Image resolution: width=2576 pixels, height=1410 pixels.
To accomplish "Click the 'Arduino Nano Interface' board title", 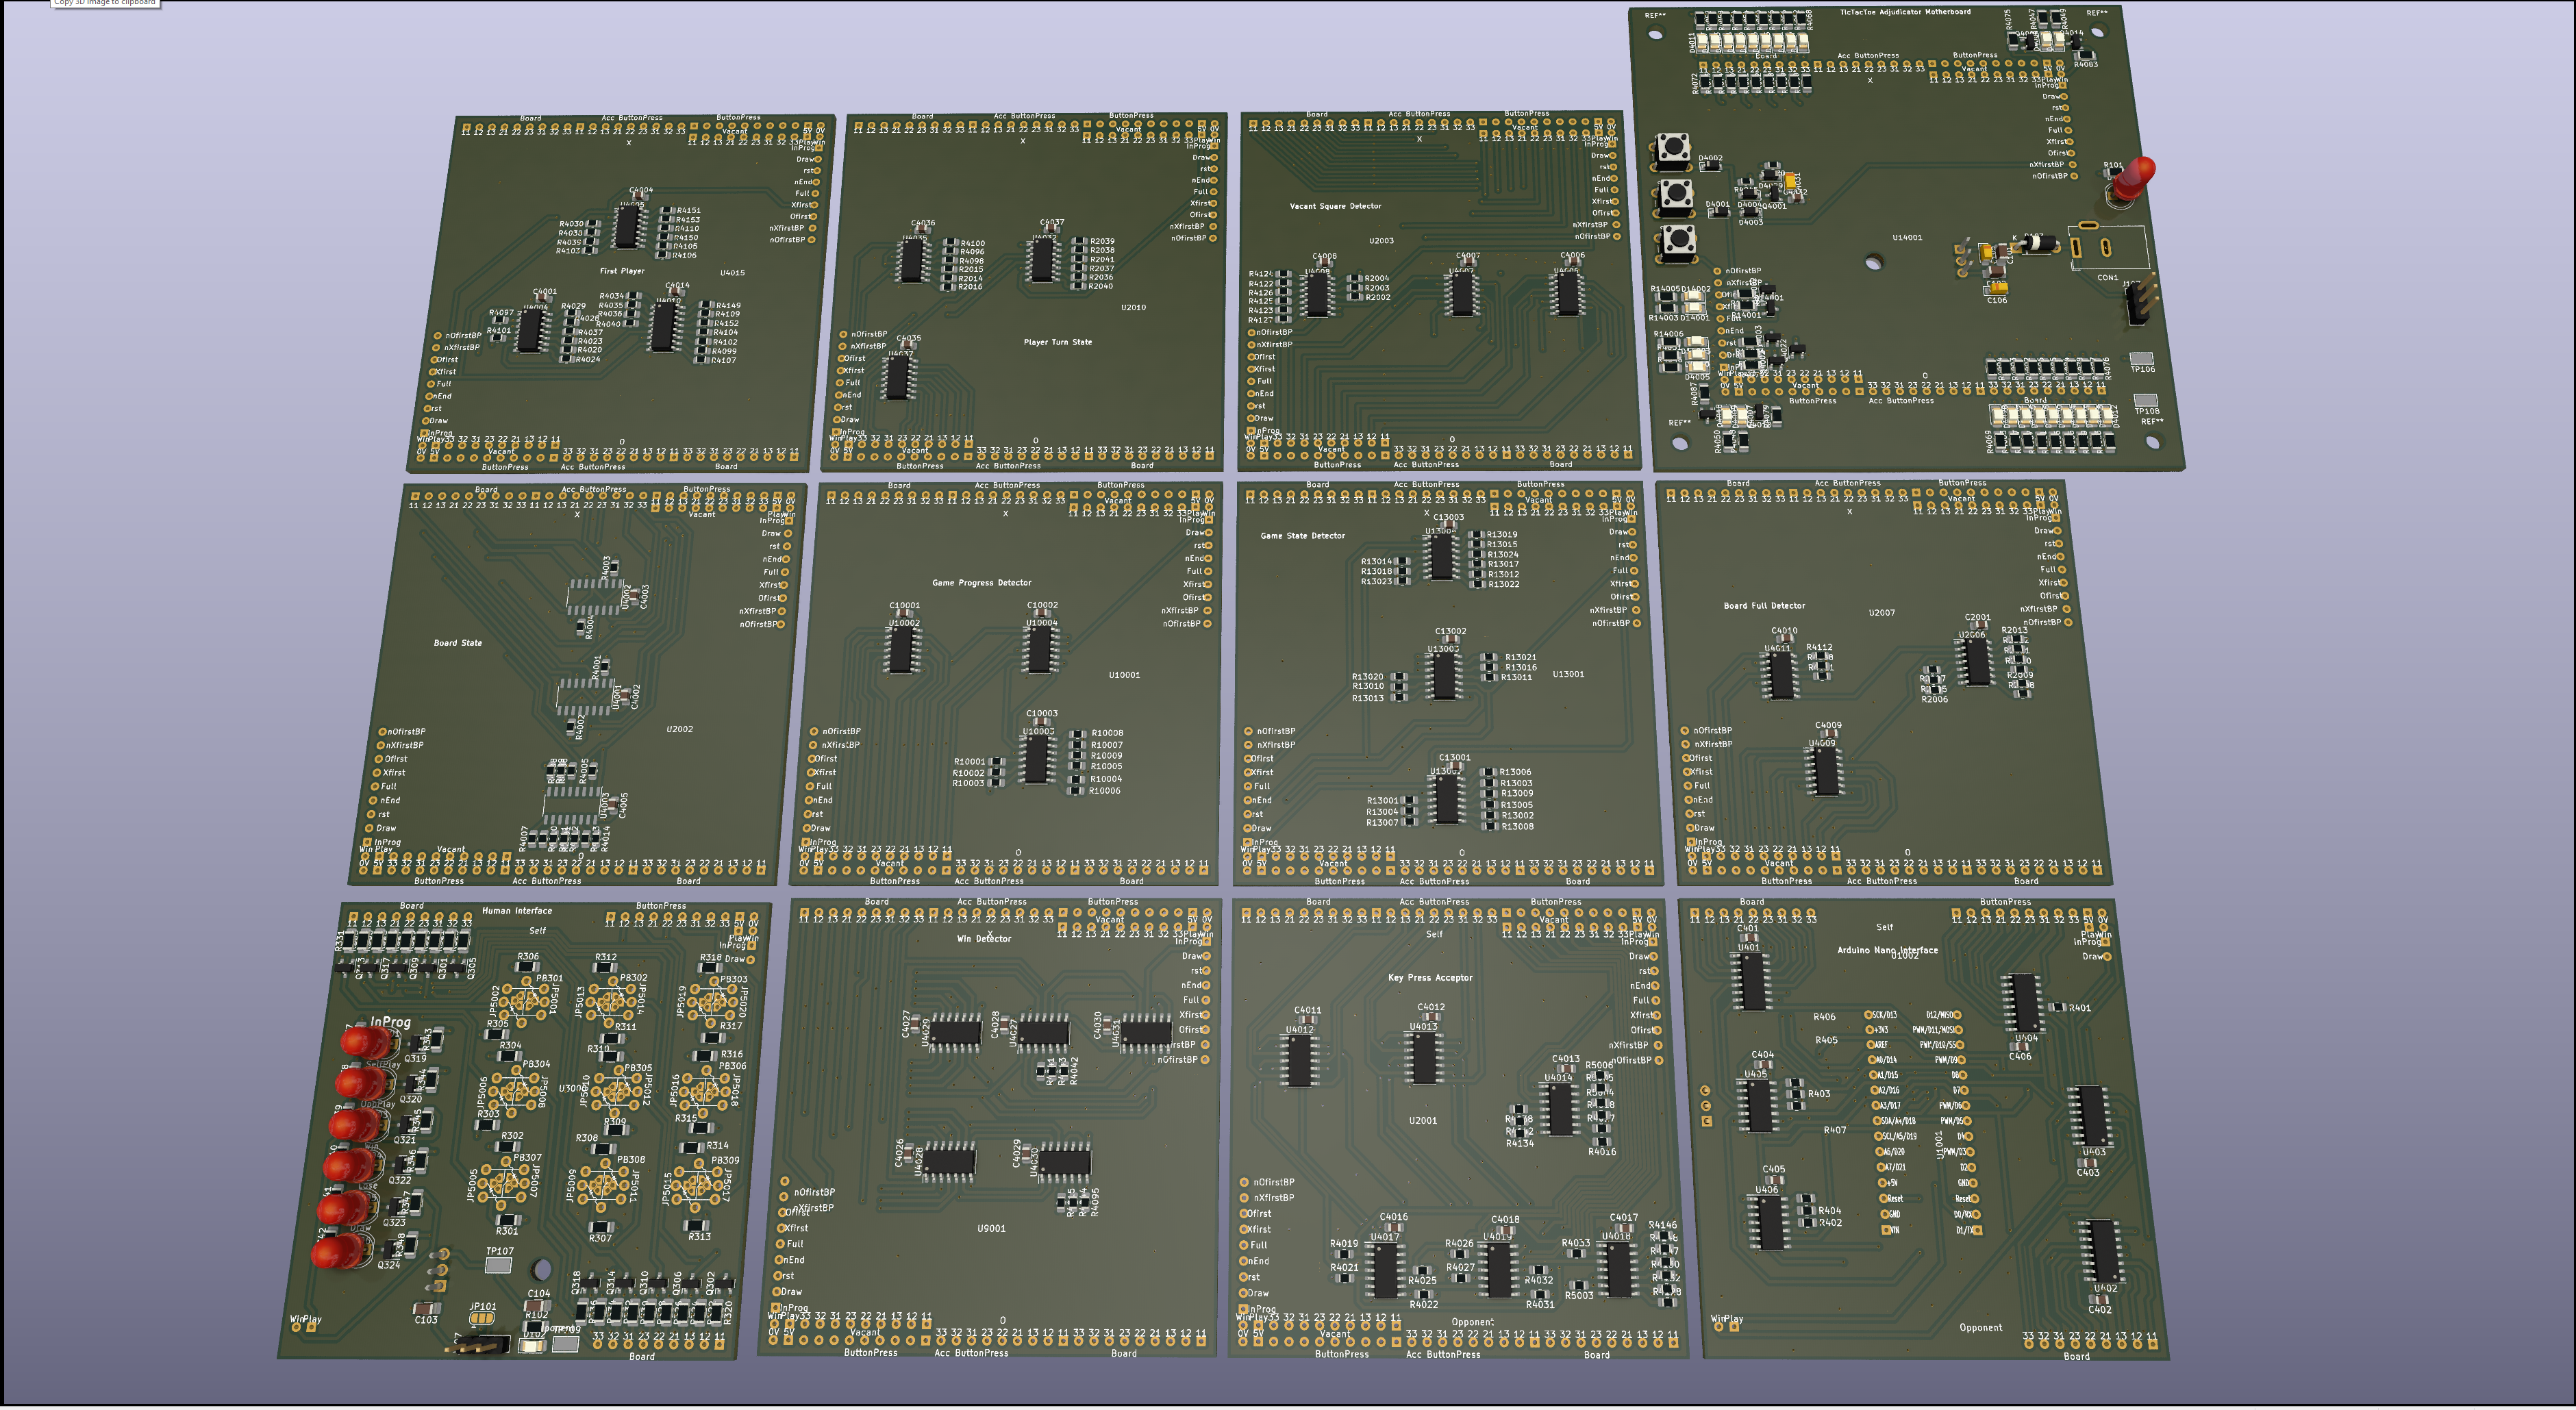I will (1887, 951).
